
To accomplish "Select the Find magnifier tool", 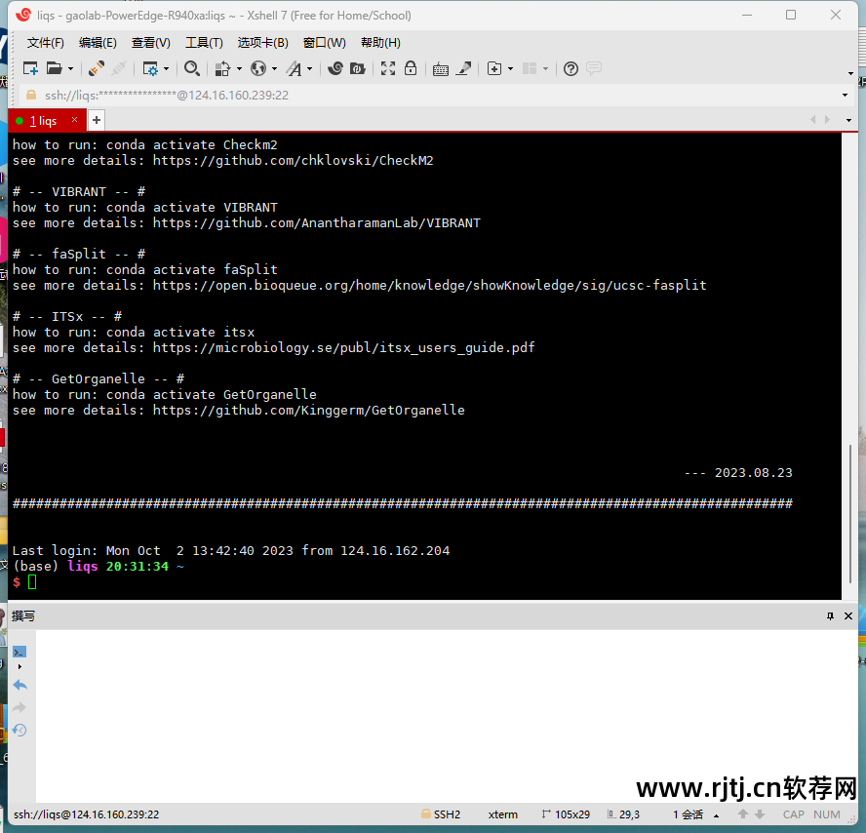I will pos(192,68).
